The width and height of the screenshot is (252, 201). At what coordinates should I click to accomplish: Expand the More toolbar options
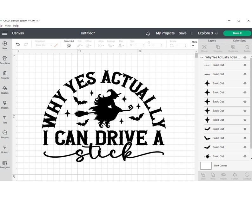point(194,44)
